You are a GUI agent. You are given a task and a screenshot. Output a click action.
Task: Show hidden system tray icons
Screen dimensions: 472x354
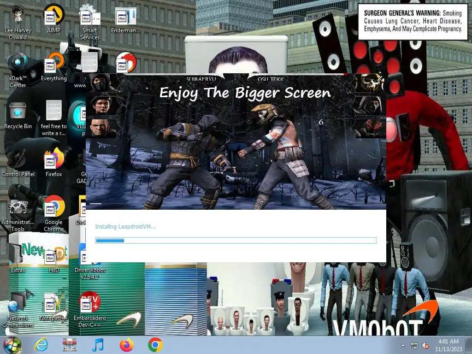(403, 346)
